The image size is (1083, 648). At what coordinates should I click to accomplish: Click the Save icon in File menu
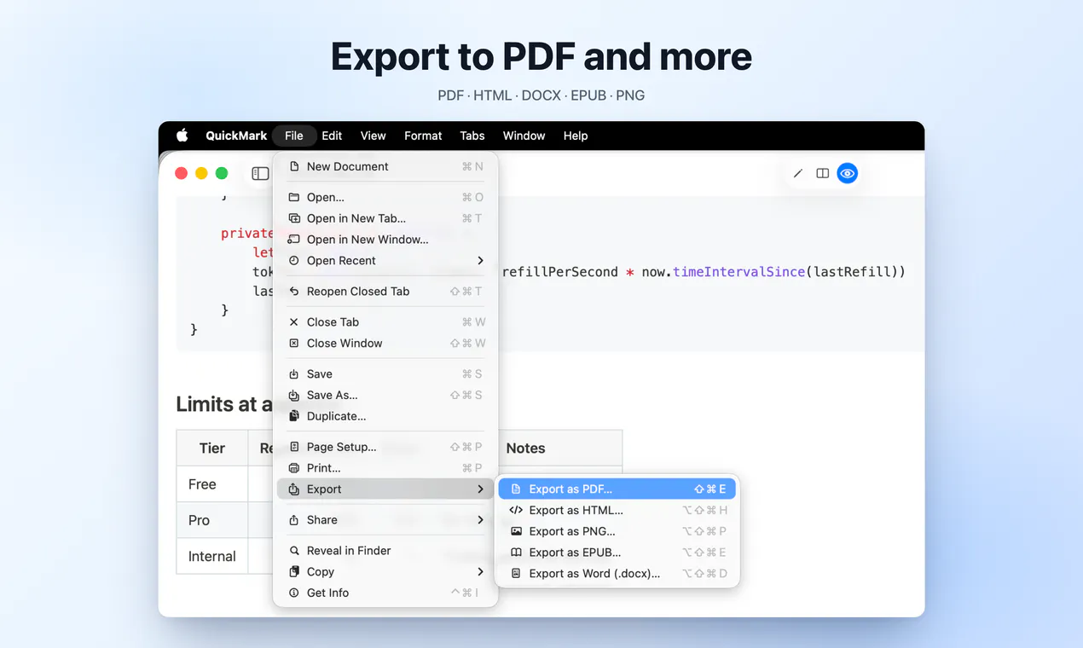pos(294,374)
